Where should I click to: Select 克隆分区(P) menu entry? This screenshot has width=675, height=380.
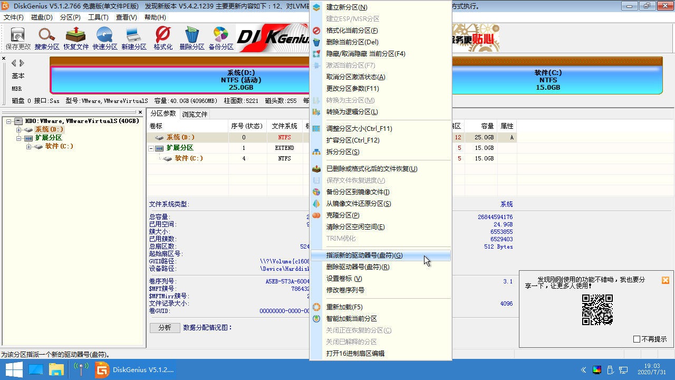coord(380,215)
